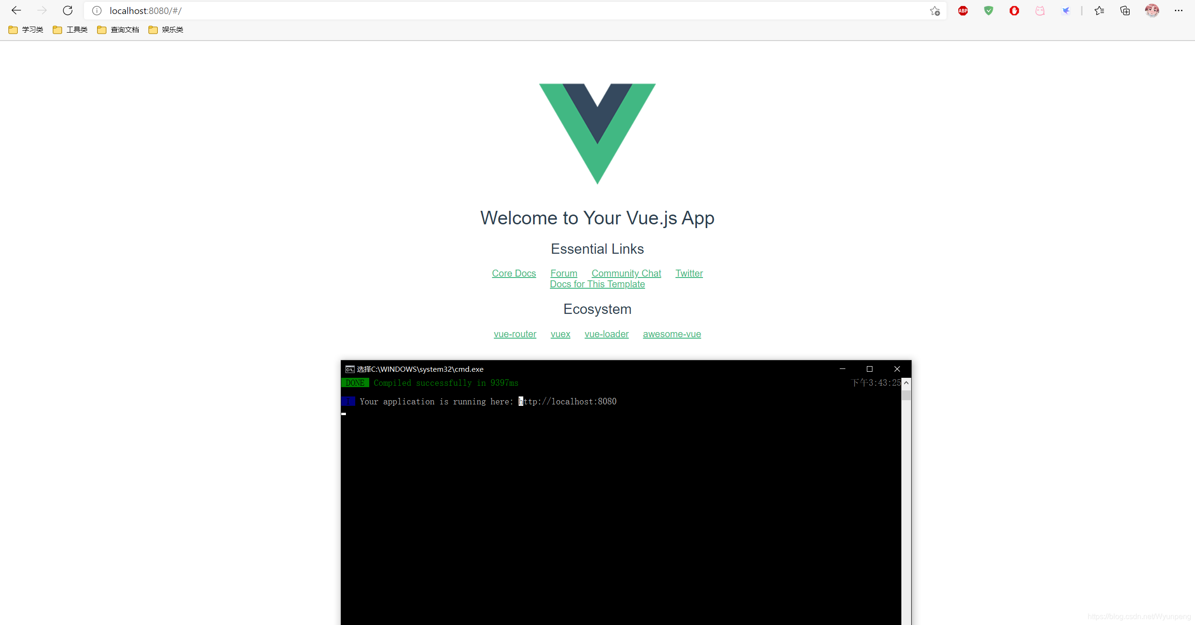1195x625 pixels.
Task: Minimize the cmd.exe window
Action: coord(843,369)
